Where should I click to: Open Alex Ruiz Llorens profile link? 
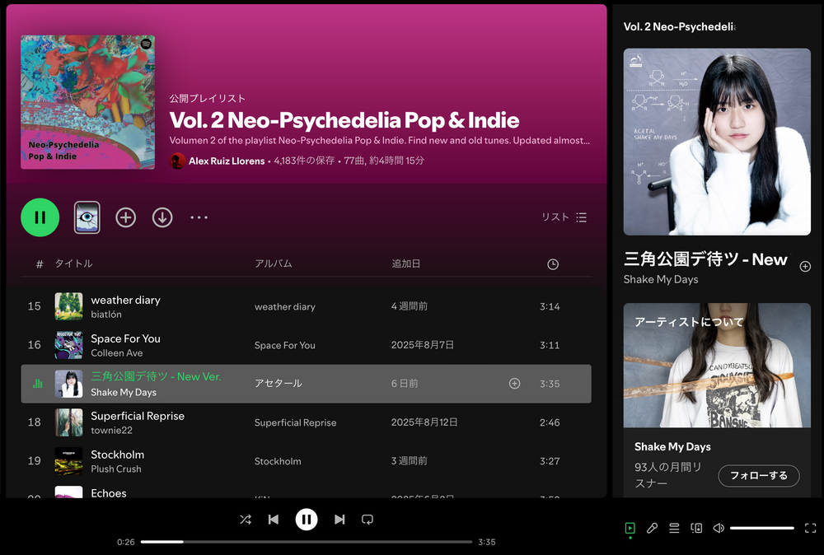227,161
